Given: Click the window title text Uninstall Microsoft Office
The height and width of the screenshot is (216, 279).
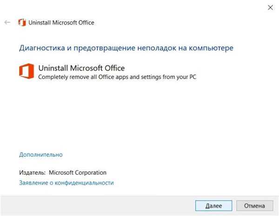Looking at the screenshot, I should pyautogui.click(x=61, y=23).
